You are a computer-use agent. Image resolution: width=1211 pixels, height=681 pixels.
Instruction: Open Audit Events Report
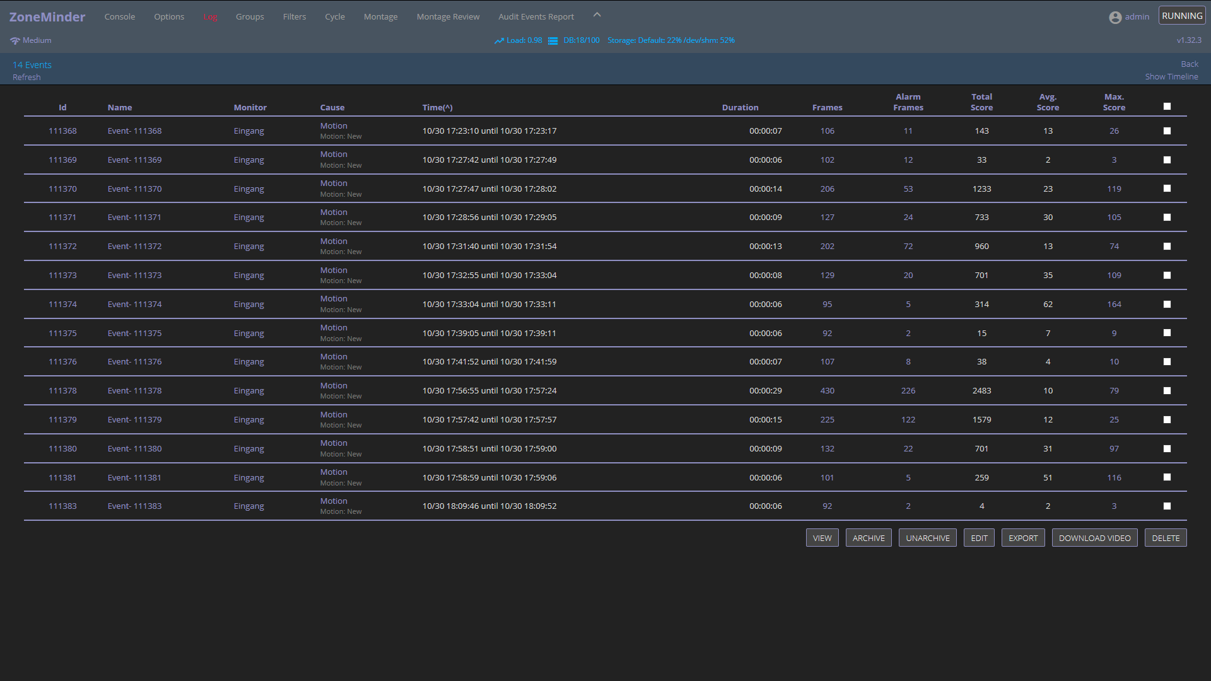[536, 17]
